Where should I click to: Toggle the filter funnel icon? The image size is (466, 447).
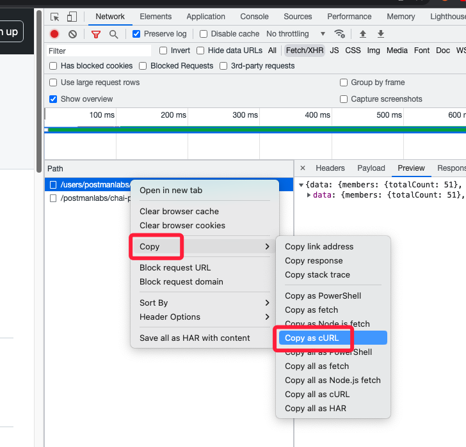tap(96, 35)
